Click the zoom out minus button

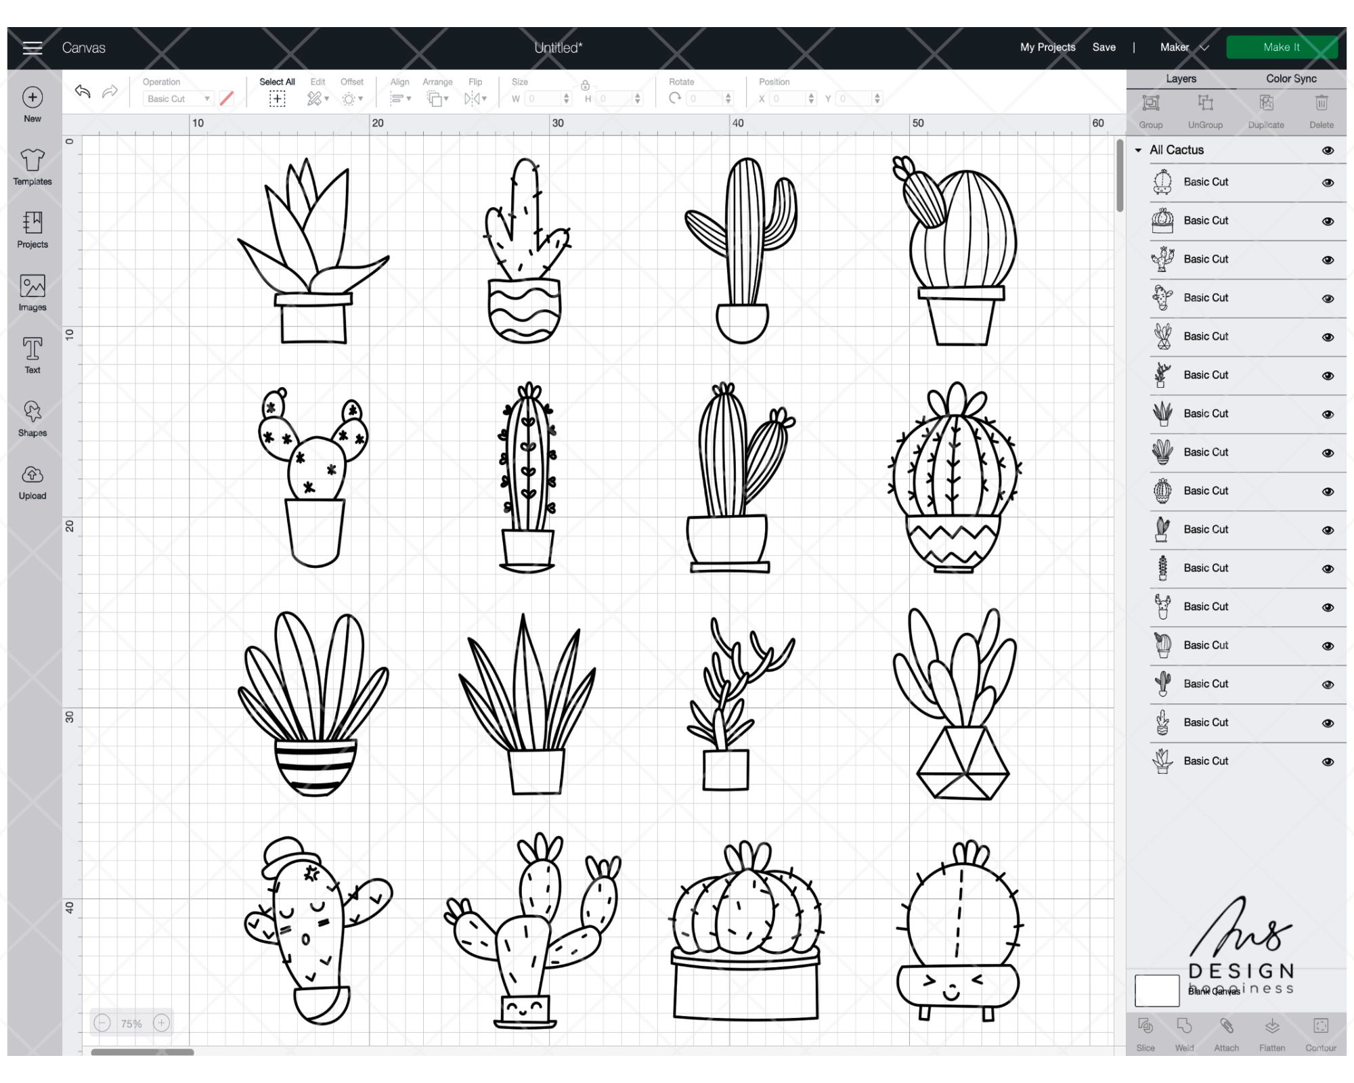102,1023
